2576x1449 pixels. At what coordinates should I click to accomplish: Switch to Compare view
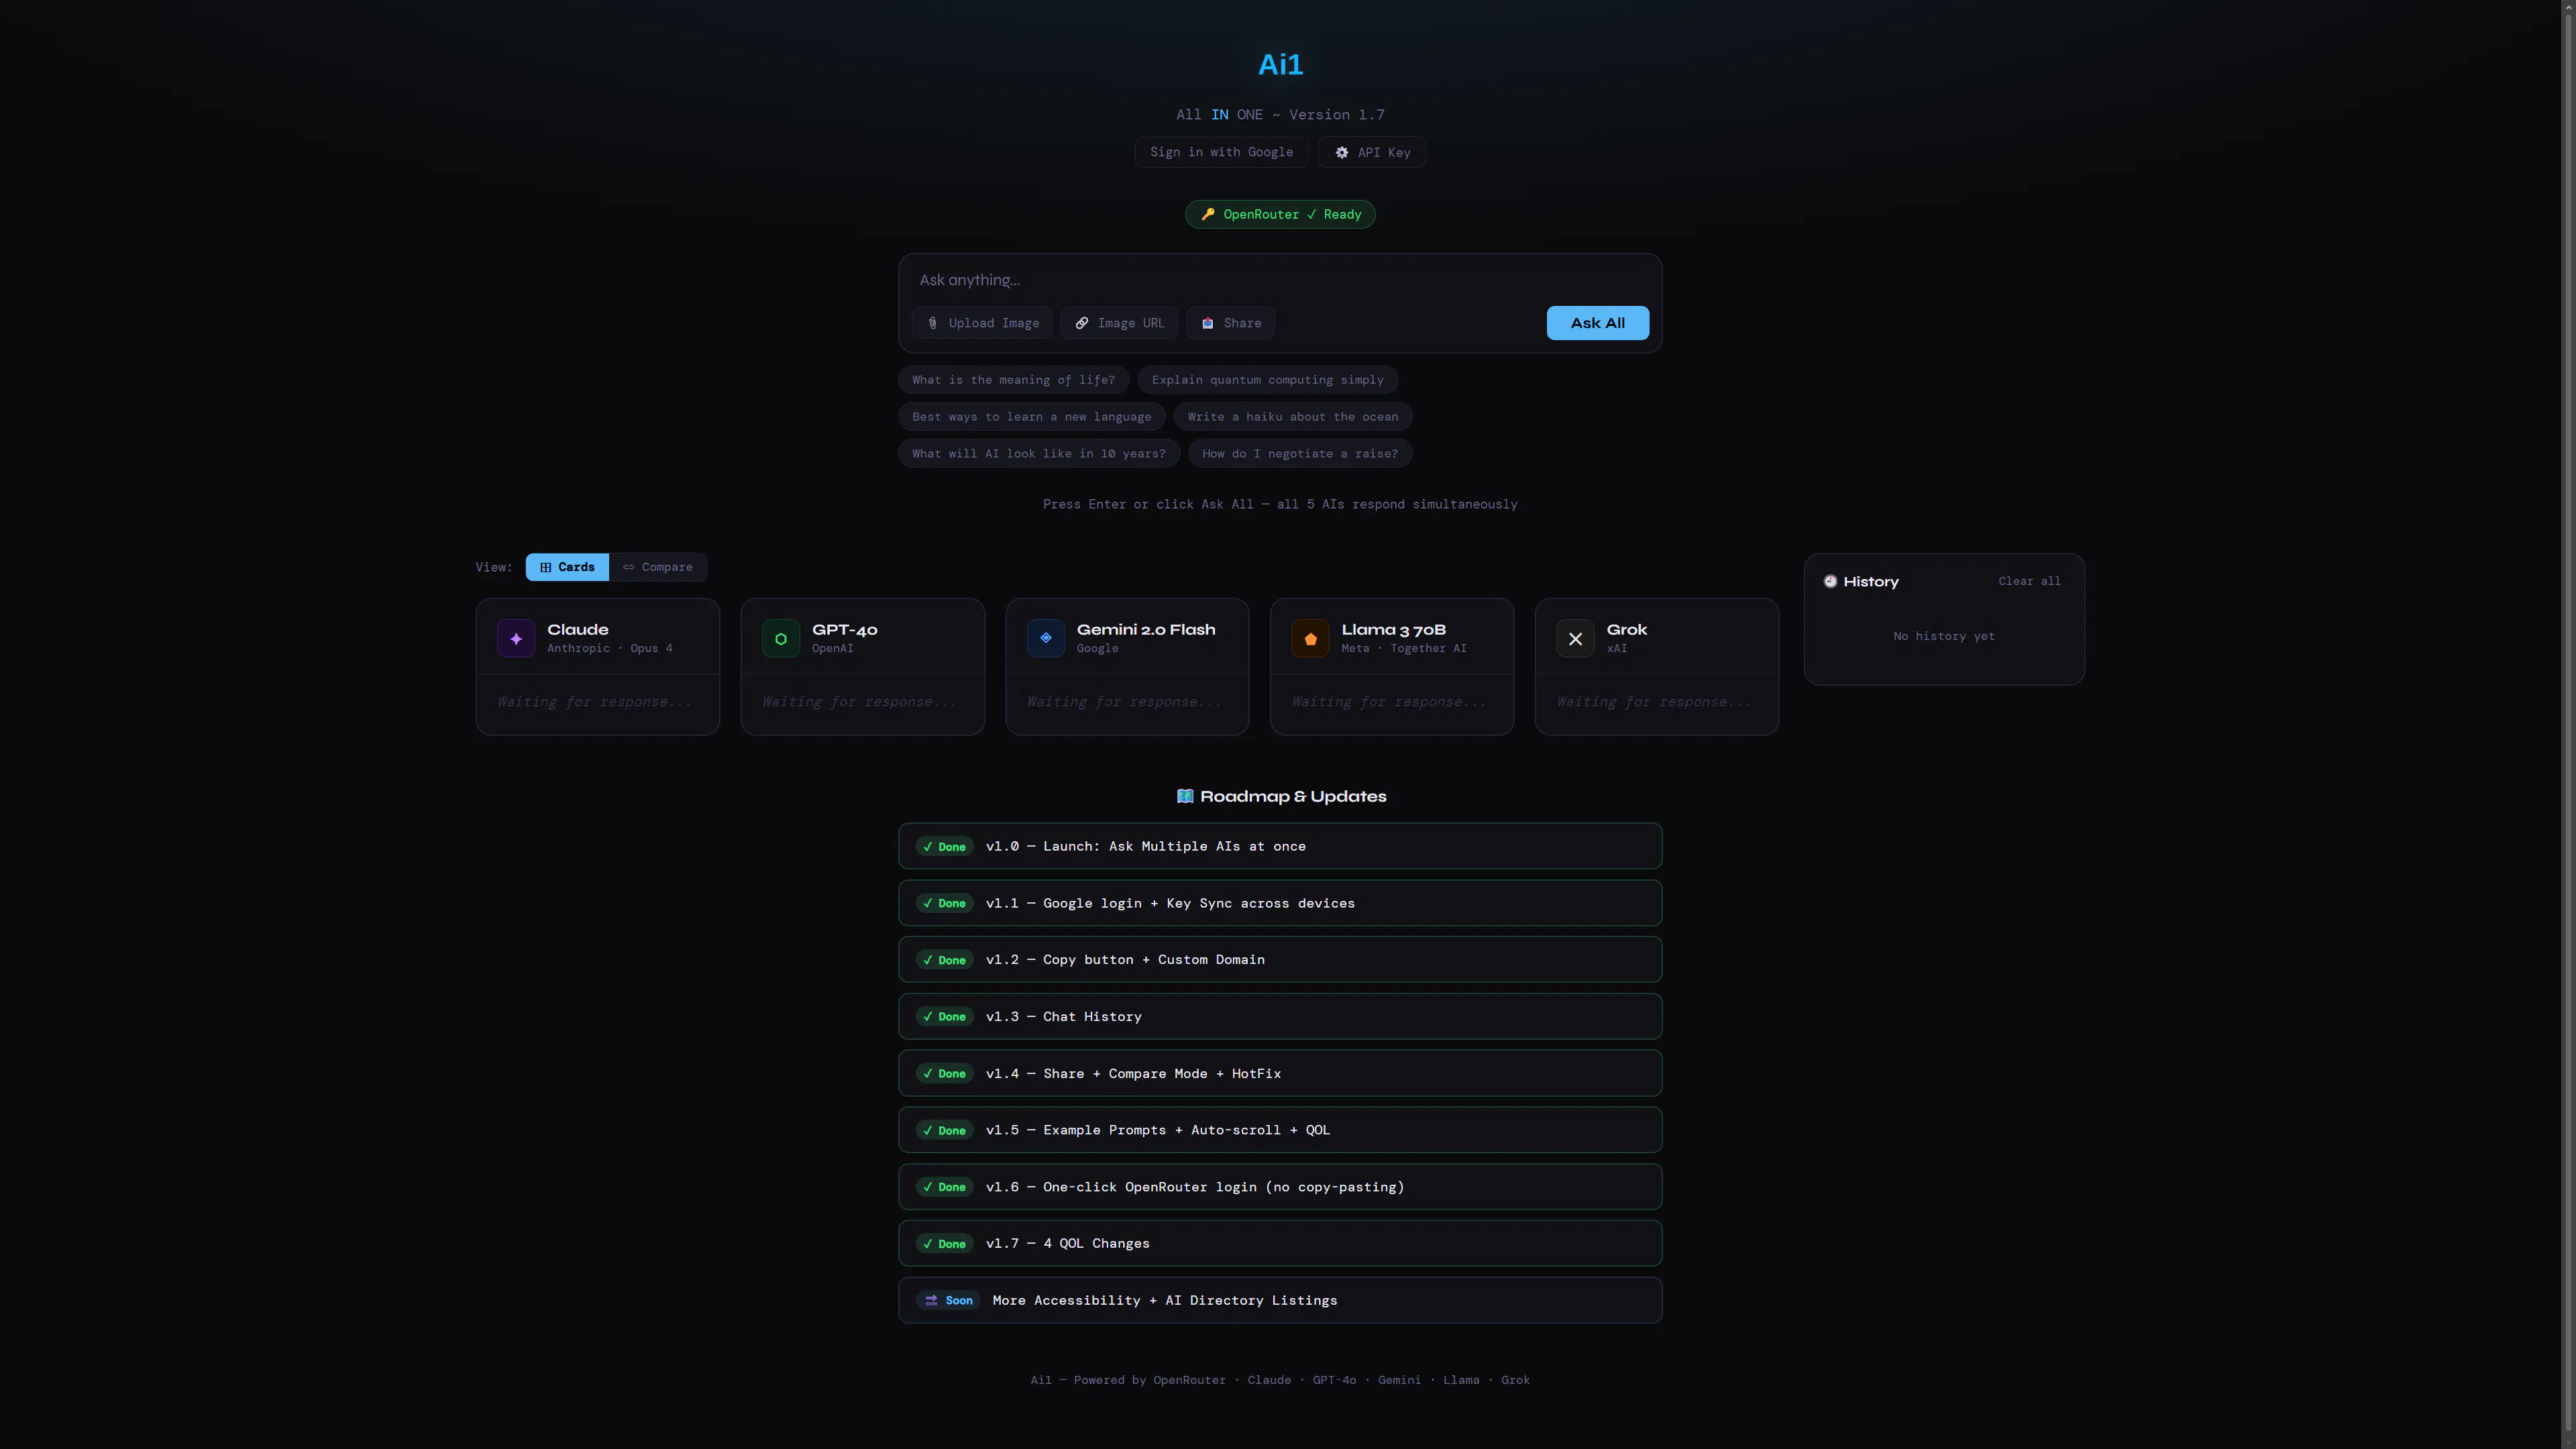point(657,567)
